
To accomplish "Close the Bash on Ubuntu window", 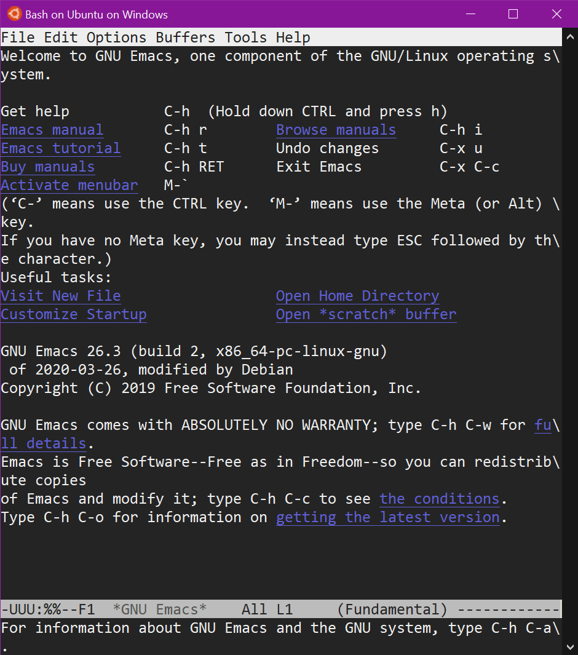I will pyautogui.click(x=556, y=14).
